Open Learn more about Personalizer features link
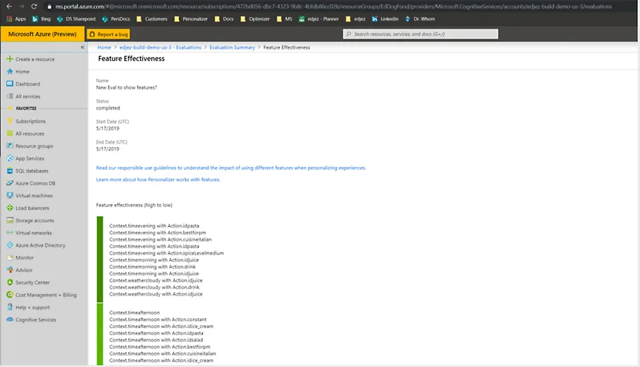Image resolution: width=640 pixels, height=367 pixels. tap(158, 180)
